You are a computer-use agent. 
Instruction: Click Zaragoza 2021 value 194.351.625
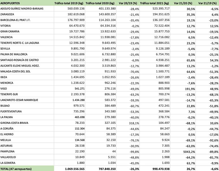161,14
